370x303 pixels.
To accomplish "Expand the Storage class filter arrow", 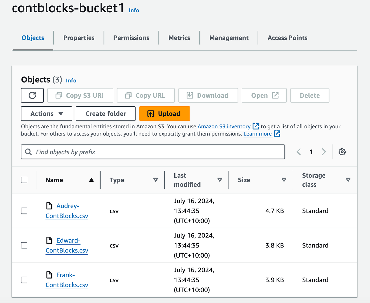I will [x=348, y=180].
